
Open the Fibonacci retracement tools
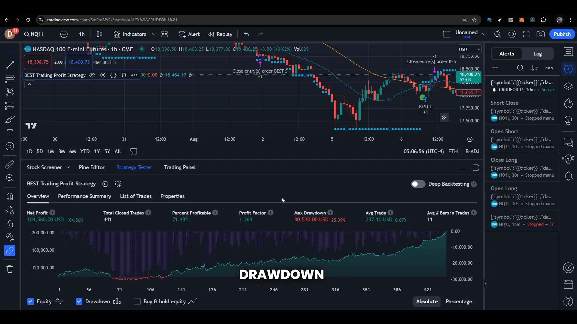10,79
